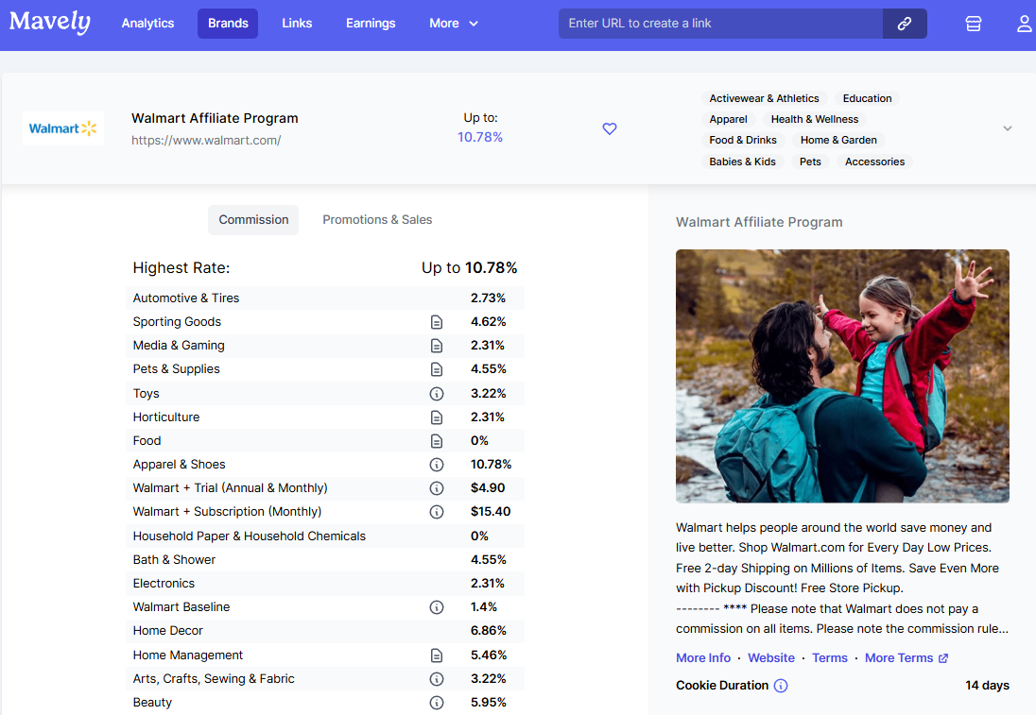Select the Commission tab

[253, 220]
